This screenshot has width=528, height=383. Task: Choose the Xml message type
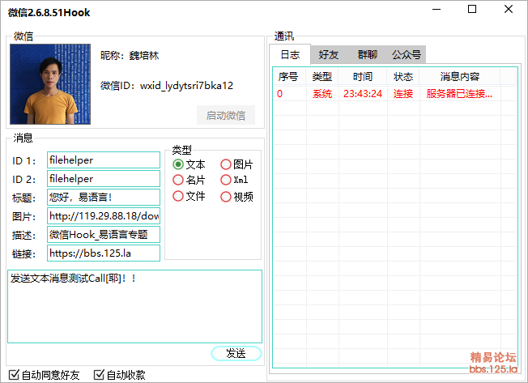click(x=235, y=180)
